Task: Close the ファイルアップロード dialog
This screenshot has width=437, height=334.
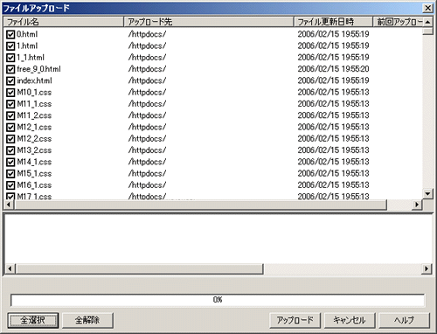Action: click(427, 8)
